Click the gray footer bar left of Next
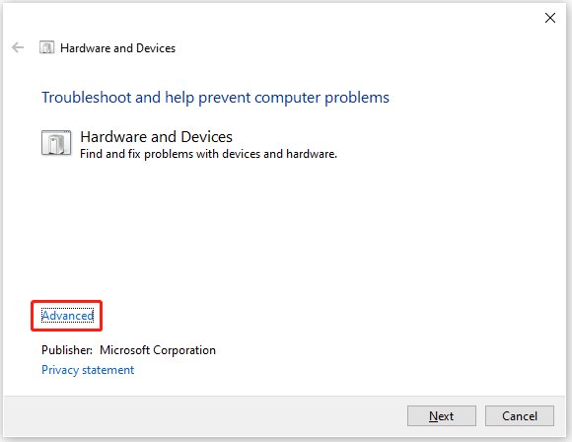This screenshot has height=442, width=572. point(204,416)
